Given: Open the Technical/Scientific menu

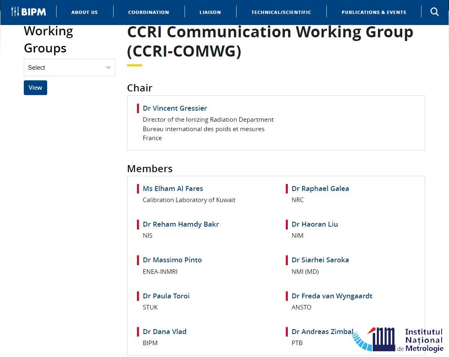Looking at the screenshot, I should [281, 12].
